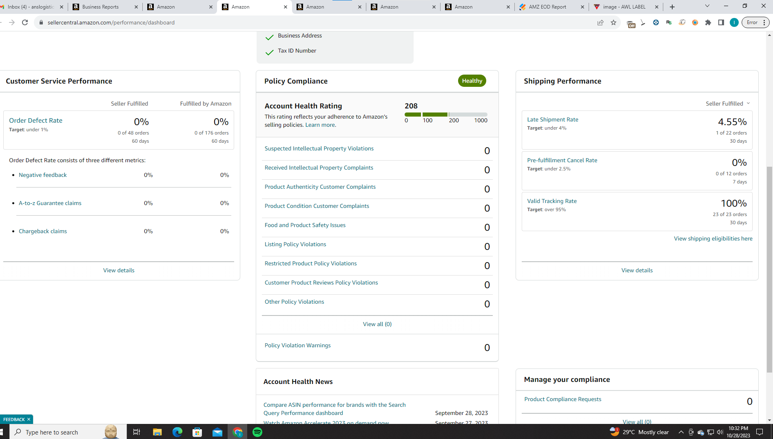Open Windows Start menu
This screenshot has width=773, height=439.
[x=2, y=432]
